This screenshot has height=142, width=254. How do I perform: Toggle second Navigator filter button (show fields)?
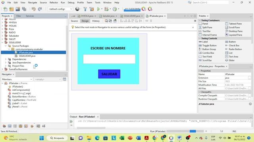(x=10, y=126)
